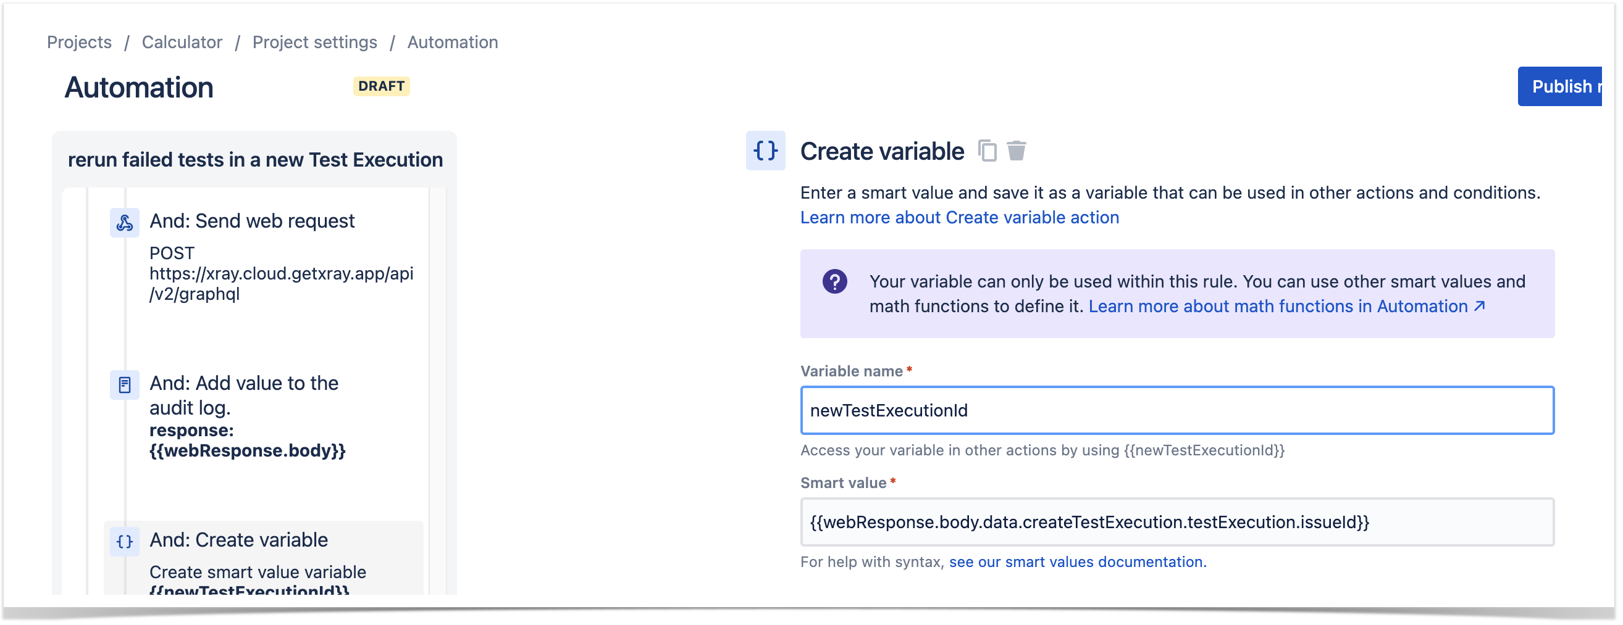1623x625 pixels.
Task: Focus the Smart value input field
Action: (x=1178, y=523)
